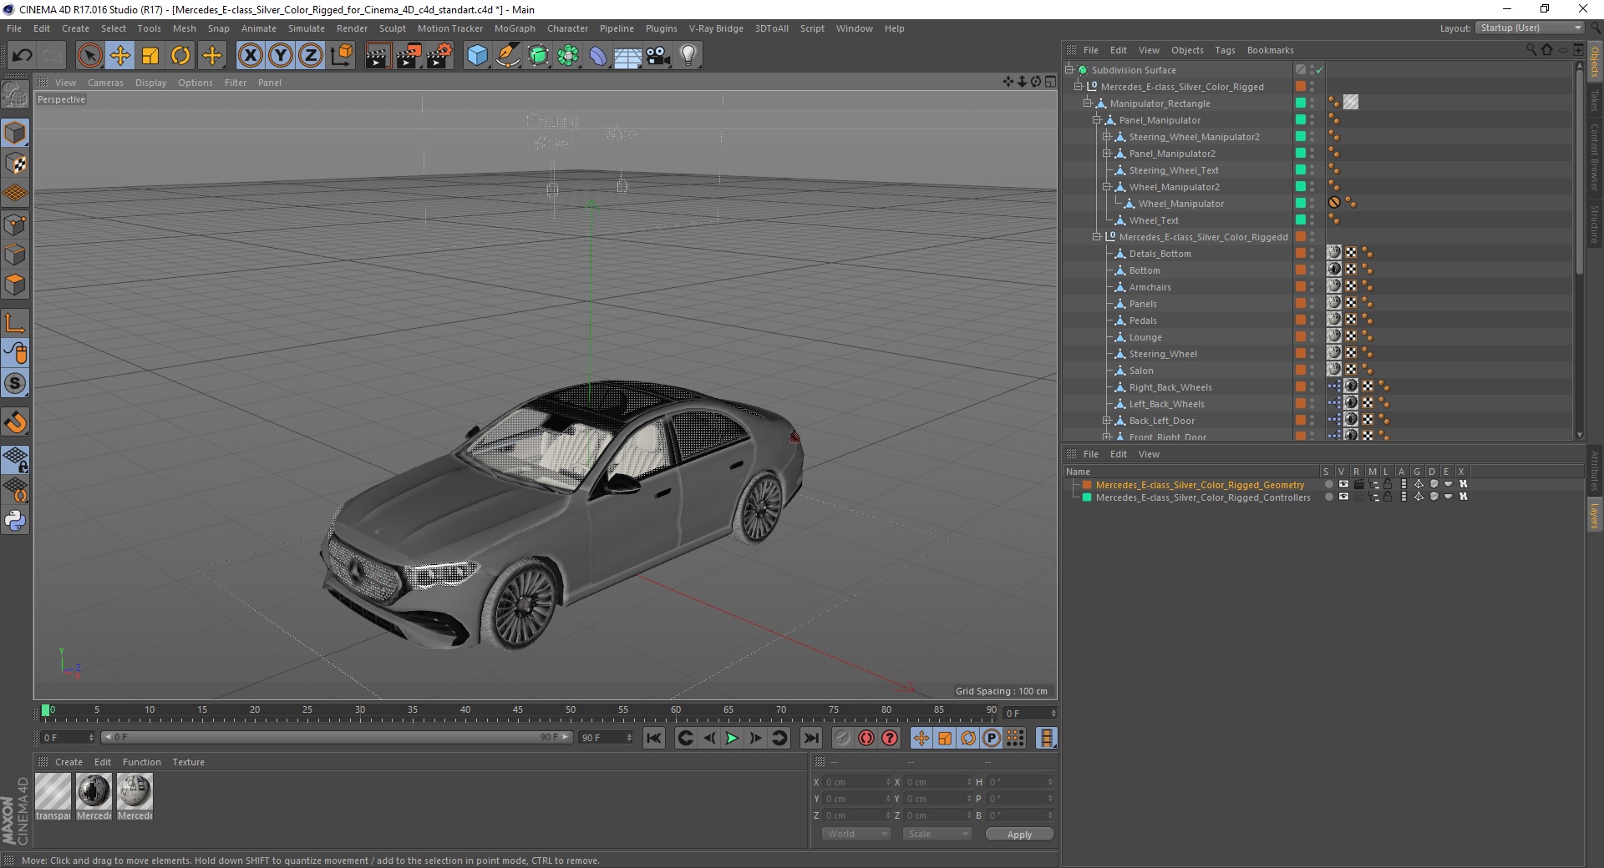Click the Subdivision generator icon

click(x=538, y=56)
